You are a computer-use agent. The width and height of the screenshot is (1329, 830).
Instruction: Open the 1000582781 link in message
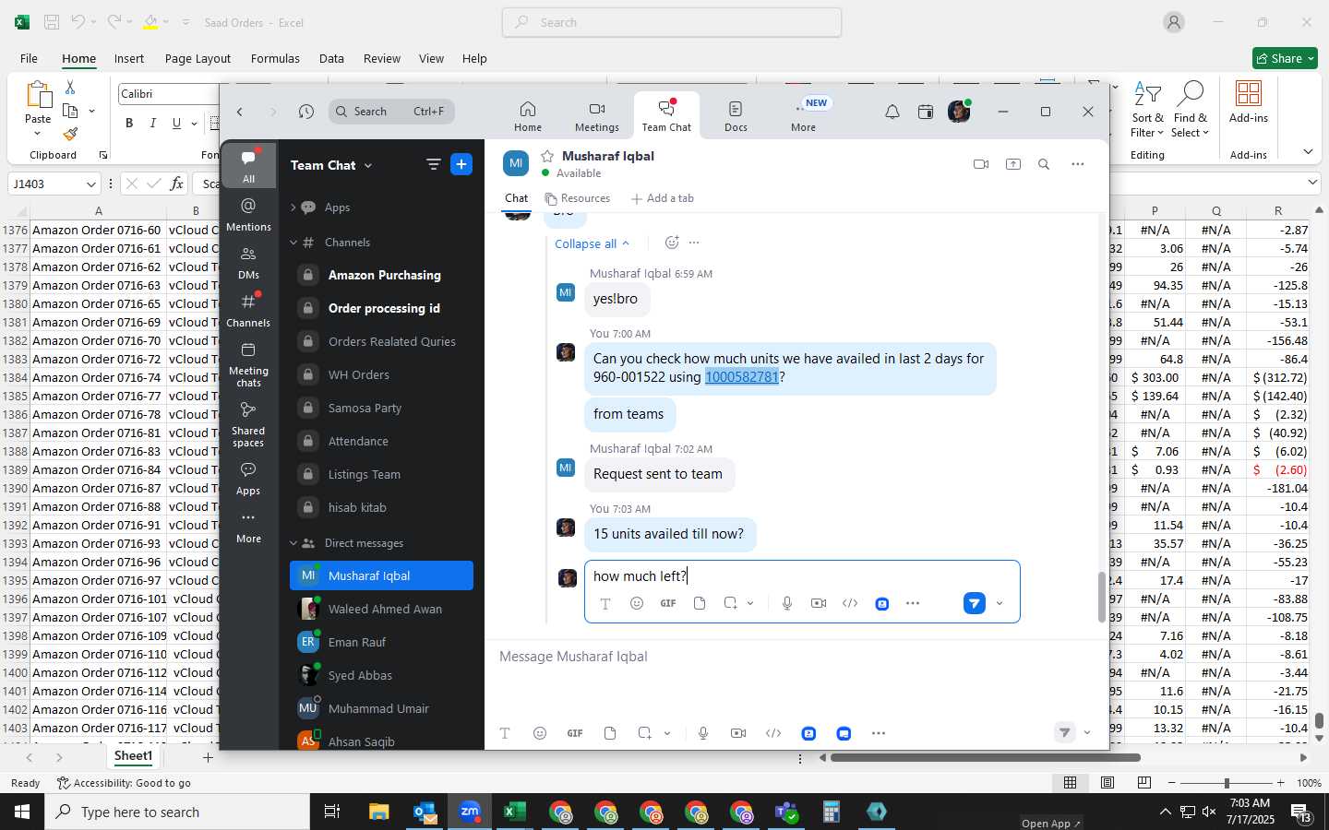coord(742,377)
